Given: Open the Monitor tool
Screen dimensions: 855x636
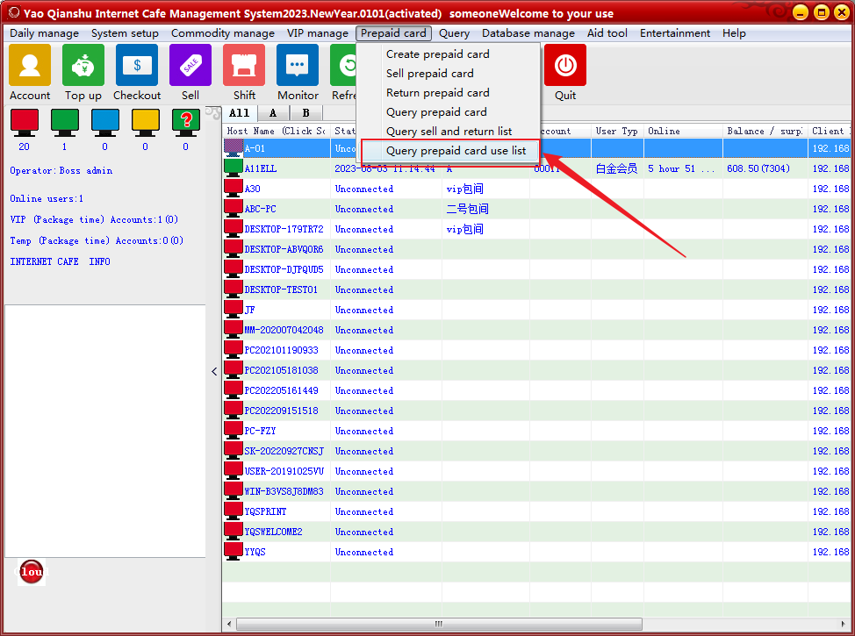Looking at the screenshot, I should click(298, 67).
